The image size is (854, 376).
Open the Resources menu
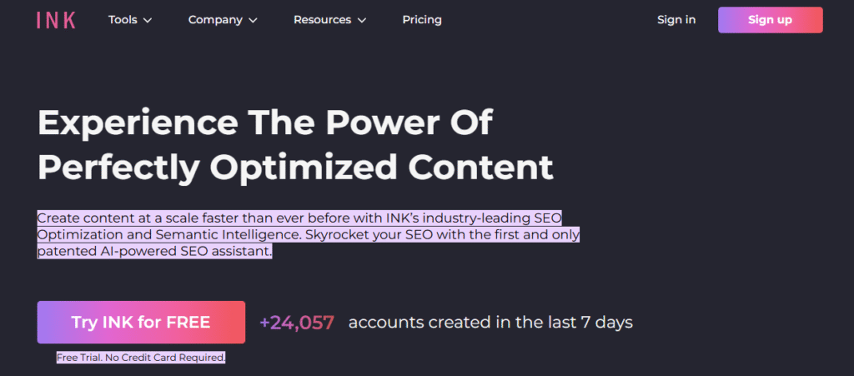click(323, 20)
